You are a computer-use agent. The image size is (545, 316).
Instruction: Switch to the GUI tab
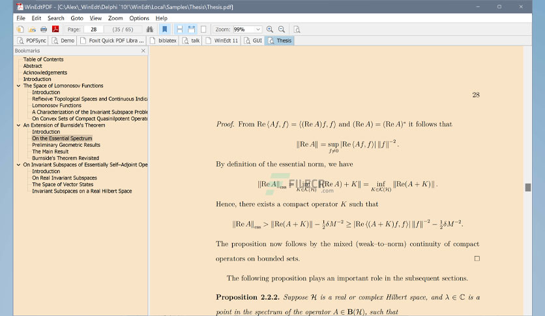coord(253,40)
